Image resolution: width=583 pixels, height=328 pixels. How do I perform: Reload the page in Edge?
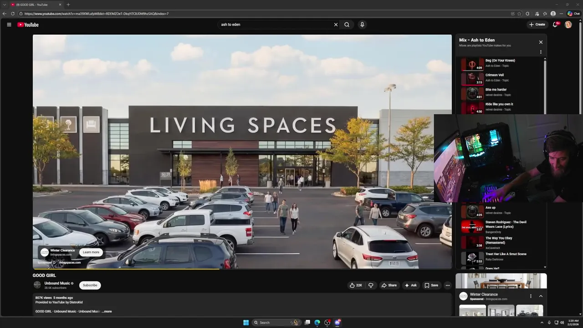click(12, 14)
